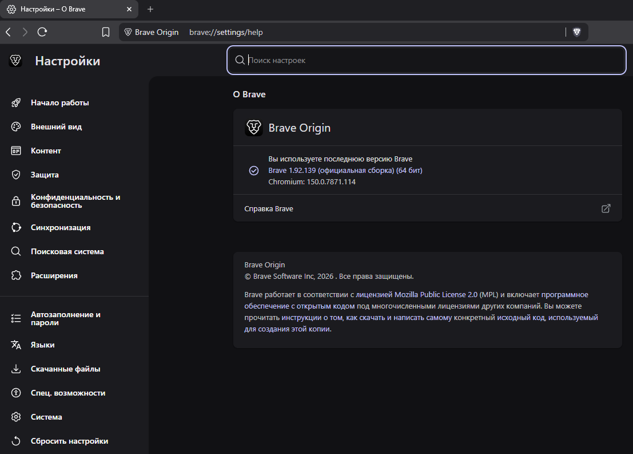Click the sync icon for Синхронизация

pyautogui.click(x=16, y=227)
